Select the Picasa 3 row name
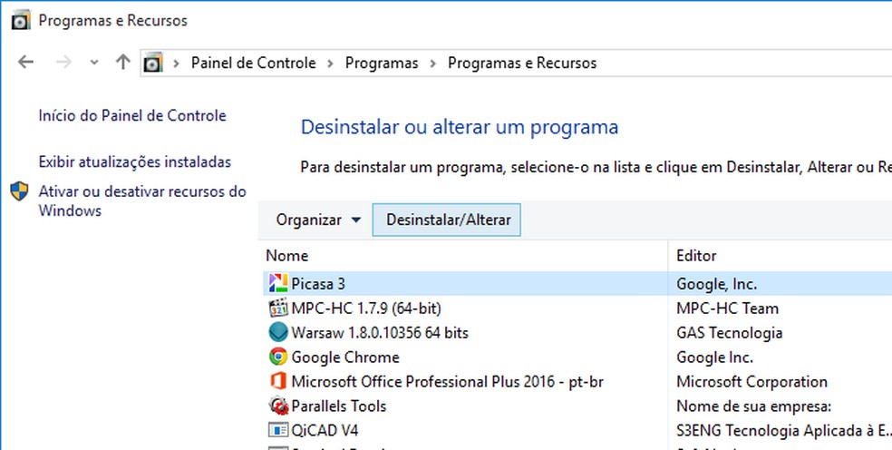The image size is (892, 450). pyautogui.click(x=318, y=283)
